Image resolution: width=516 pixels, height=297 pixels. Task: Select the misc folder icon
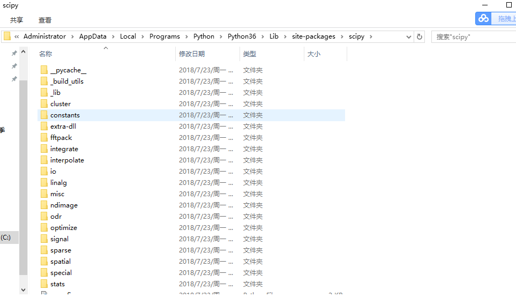tap(44, 194)
